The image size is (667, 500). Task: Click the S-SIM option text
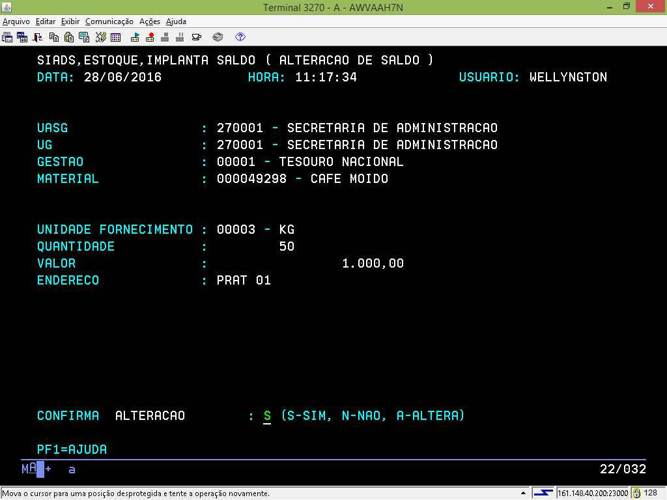coord(308,416)
